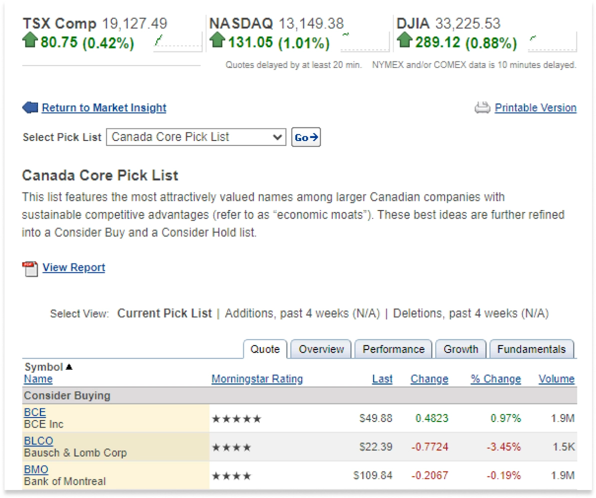Sort by the Volume column header
This screenshot has width=596, height=498.
[x=557, y=379]
